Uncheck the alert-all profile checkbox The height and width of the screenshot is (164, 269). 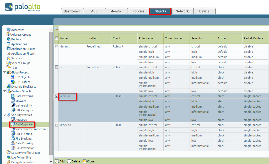pyautogui.click(x=56, y=96)
